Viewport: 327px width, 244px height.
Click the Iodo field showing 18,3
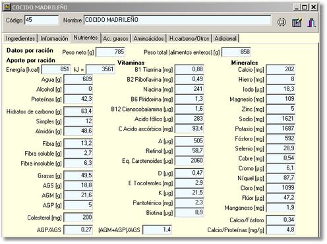281,89
